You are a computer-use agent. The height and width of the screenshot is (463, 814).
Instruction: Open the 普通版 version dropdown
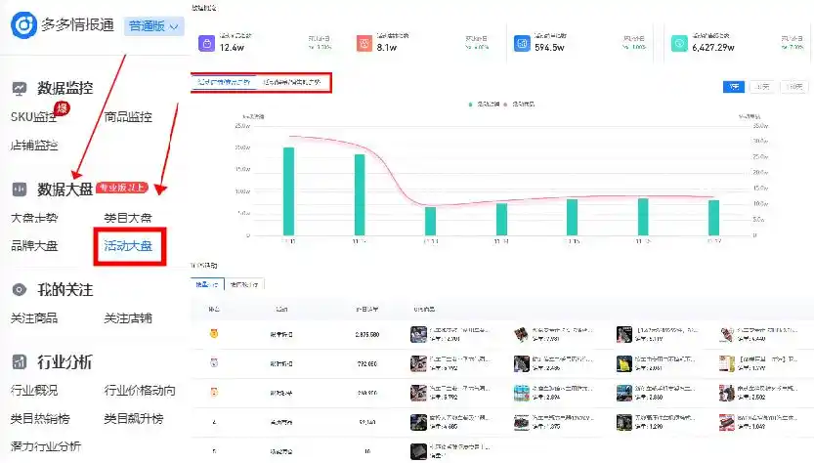(155, 26)
